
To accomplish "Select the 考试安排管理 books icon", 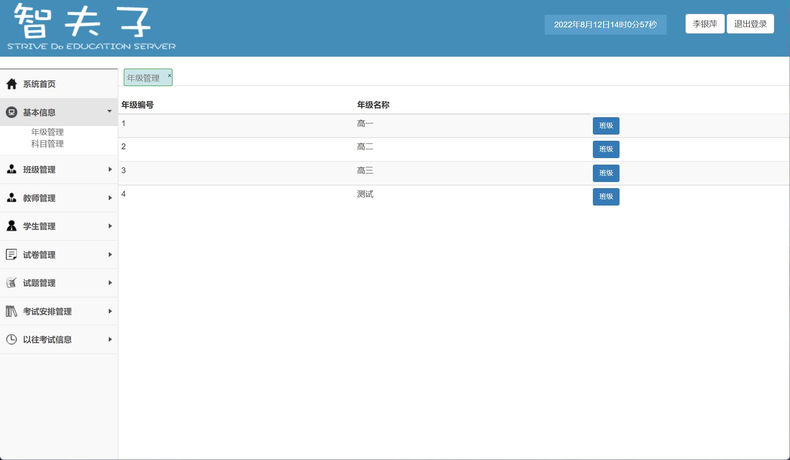I will (x=11, y=311).
